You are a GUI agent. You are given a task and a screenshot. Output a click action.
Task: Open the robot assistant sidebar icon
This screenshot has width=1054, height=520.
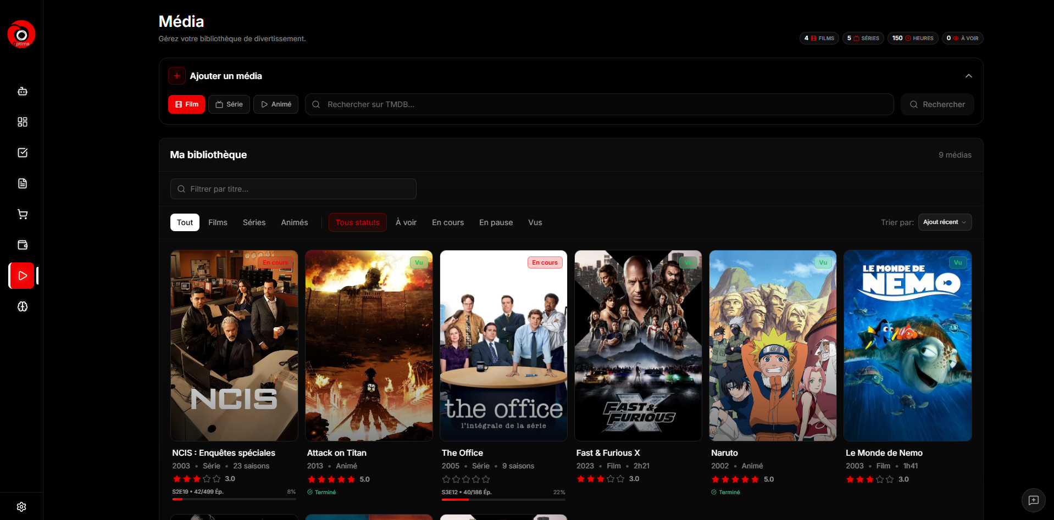tap(22, 91)
